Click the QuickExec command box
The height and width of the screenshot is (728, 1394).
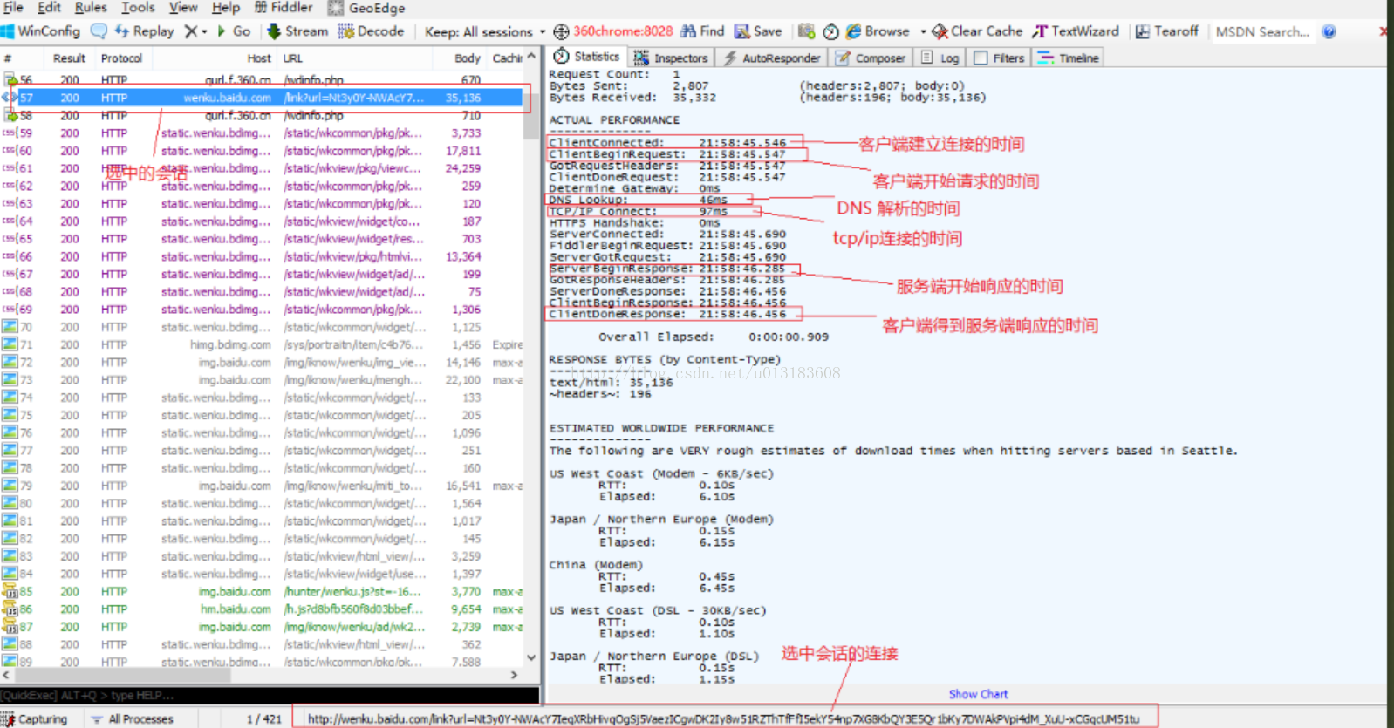270,696
